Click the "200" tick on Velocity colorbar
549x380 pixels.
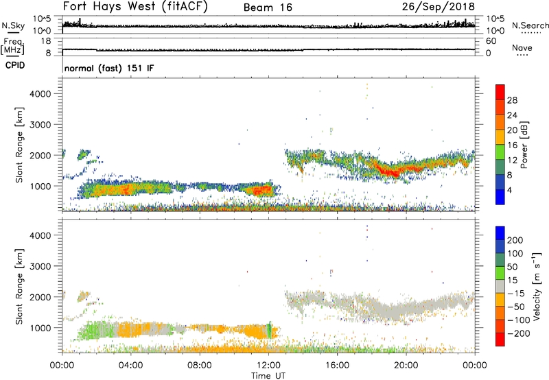coord(515,240)
